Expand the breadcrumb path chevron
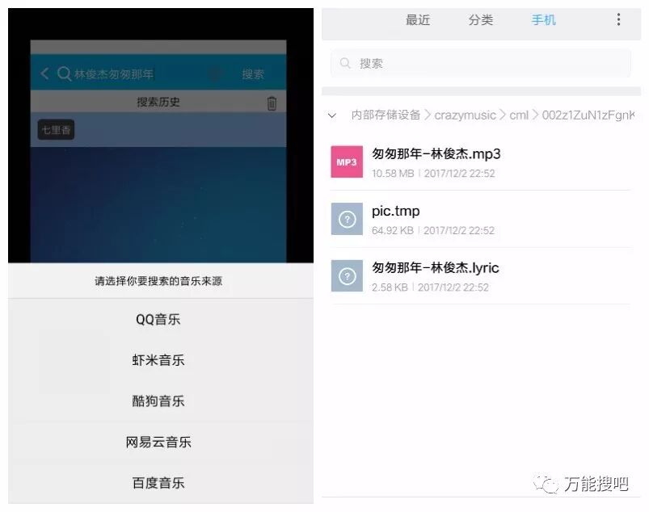The image size is (649, 512). (332, 115)
